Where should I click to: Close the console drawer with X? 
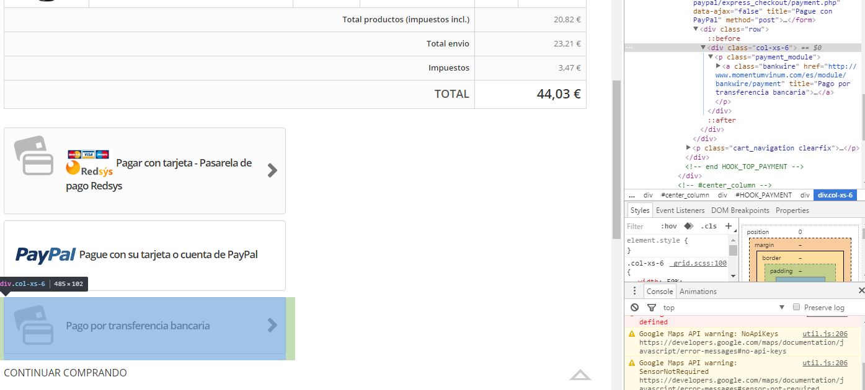[861, 291]
